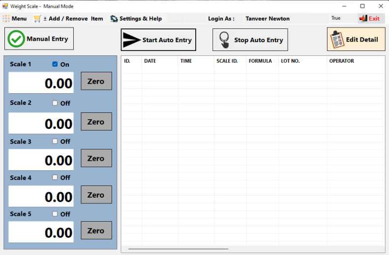Click the horizontal scrollbar under the table
Image resolution: width=389 pixels, height=255 pixels.
[x=178, y=249]
